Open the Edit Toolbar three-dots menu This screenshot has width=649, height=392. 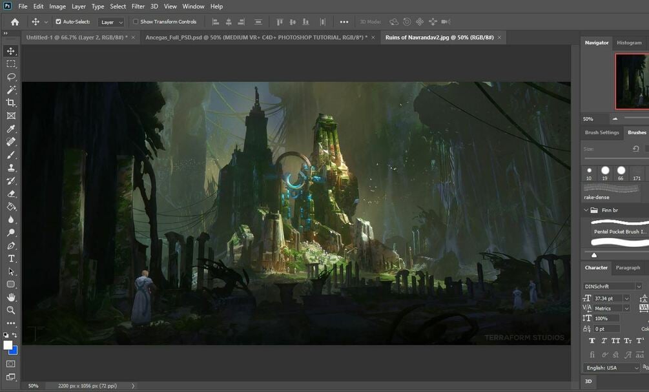click(x=11, y=323)
